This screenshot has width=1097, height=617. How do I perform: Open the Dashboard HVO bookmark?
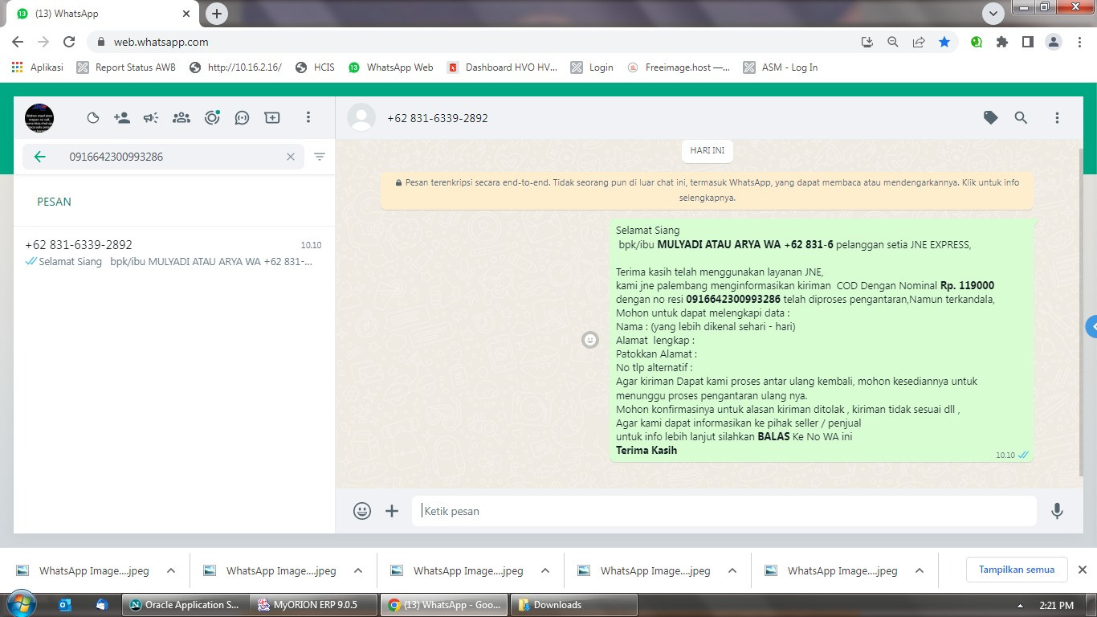pyautogui.click(x=502, y=67)
